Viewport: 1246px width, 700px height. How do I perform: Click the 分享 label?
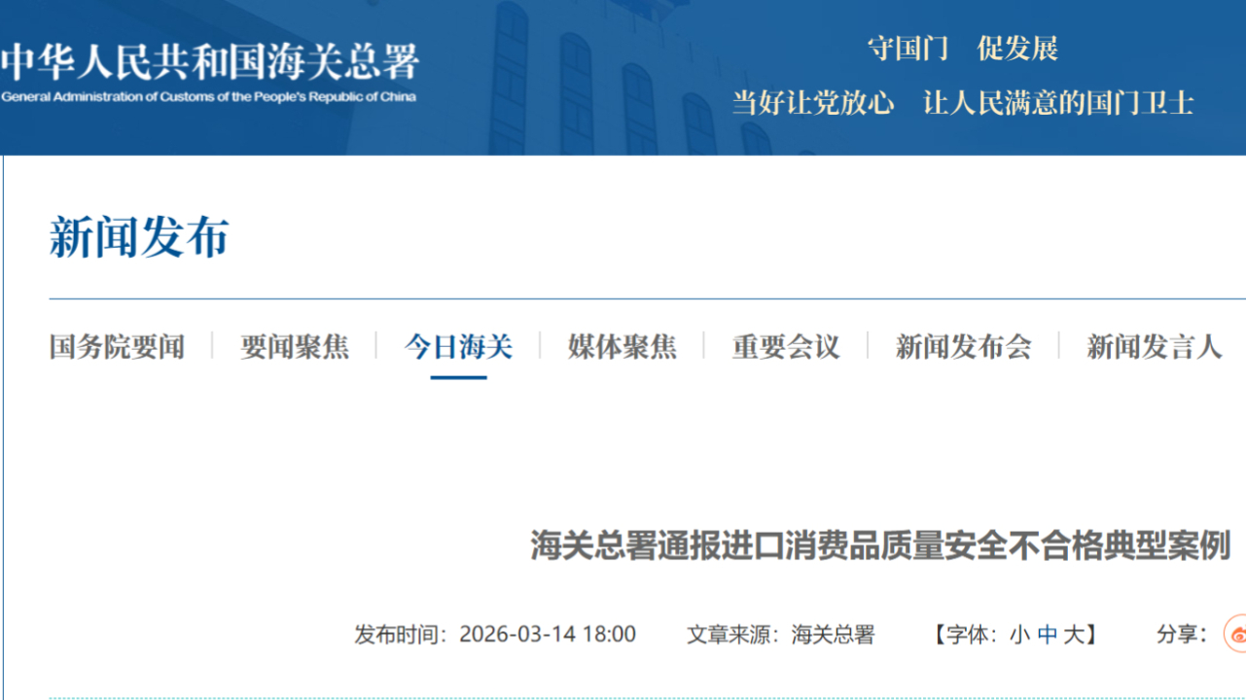[x=1180, y=635]
